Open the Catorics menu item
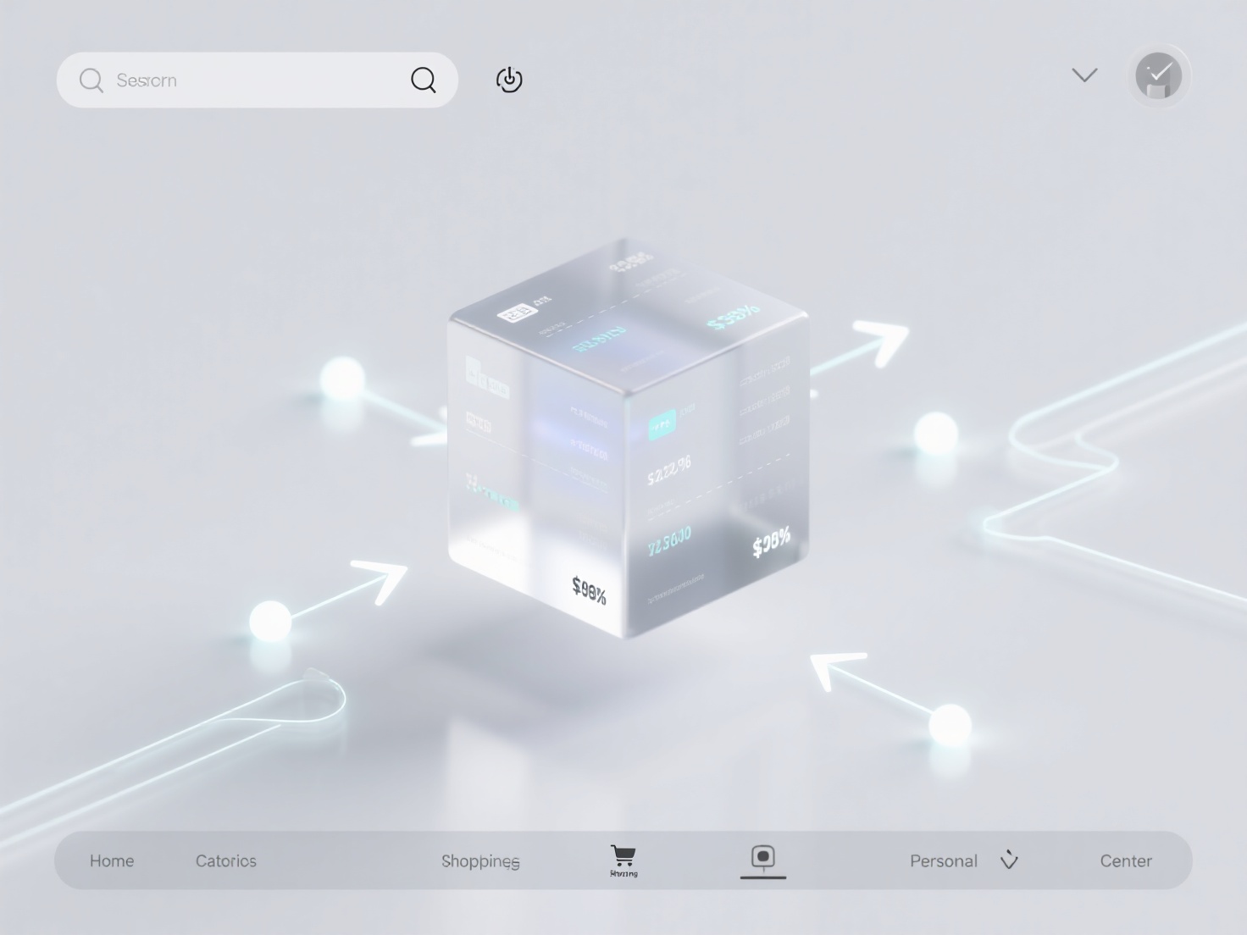 (x=225, y=860)
